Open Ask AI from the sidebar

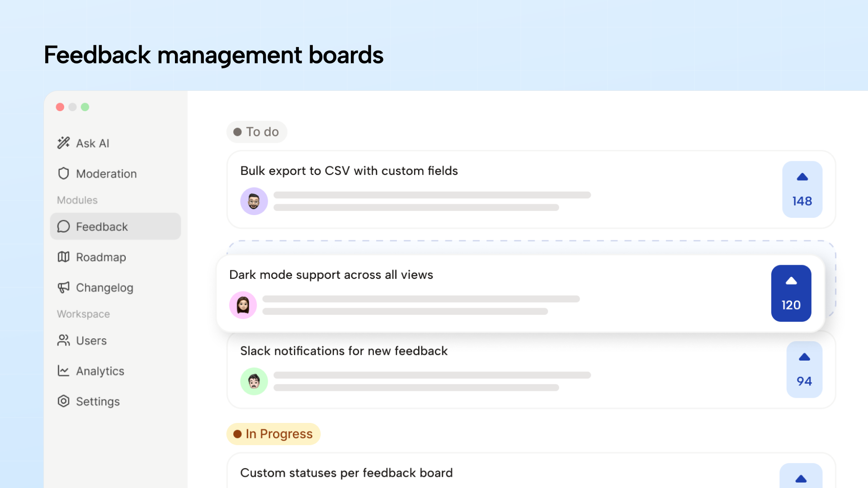(93, 143)
